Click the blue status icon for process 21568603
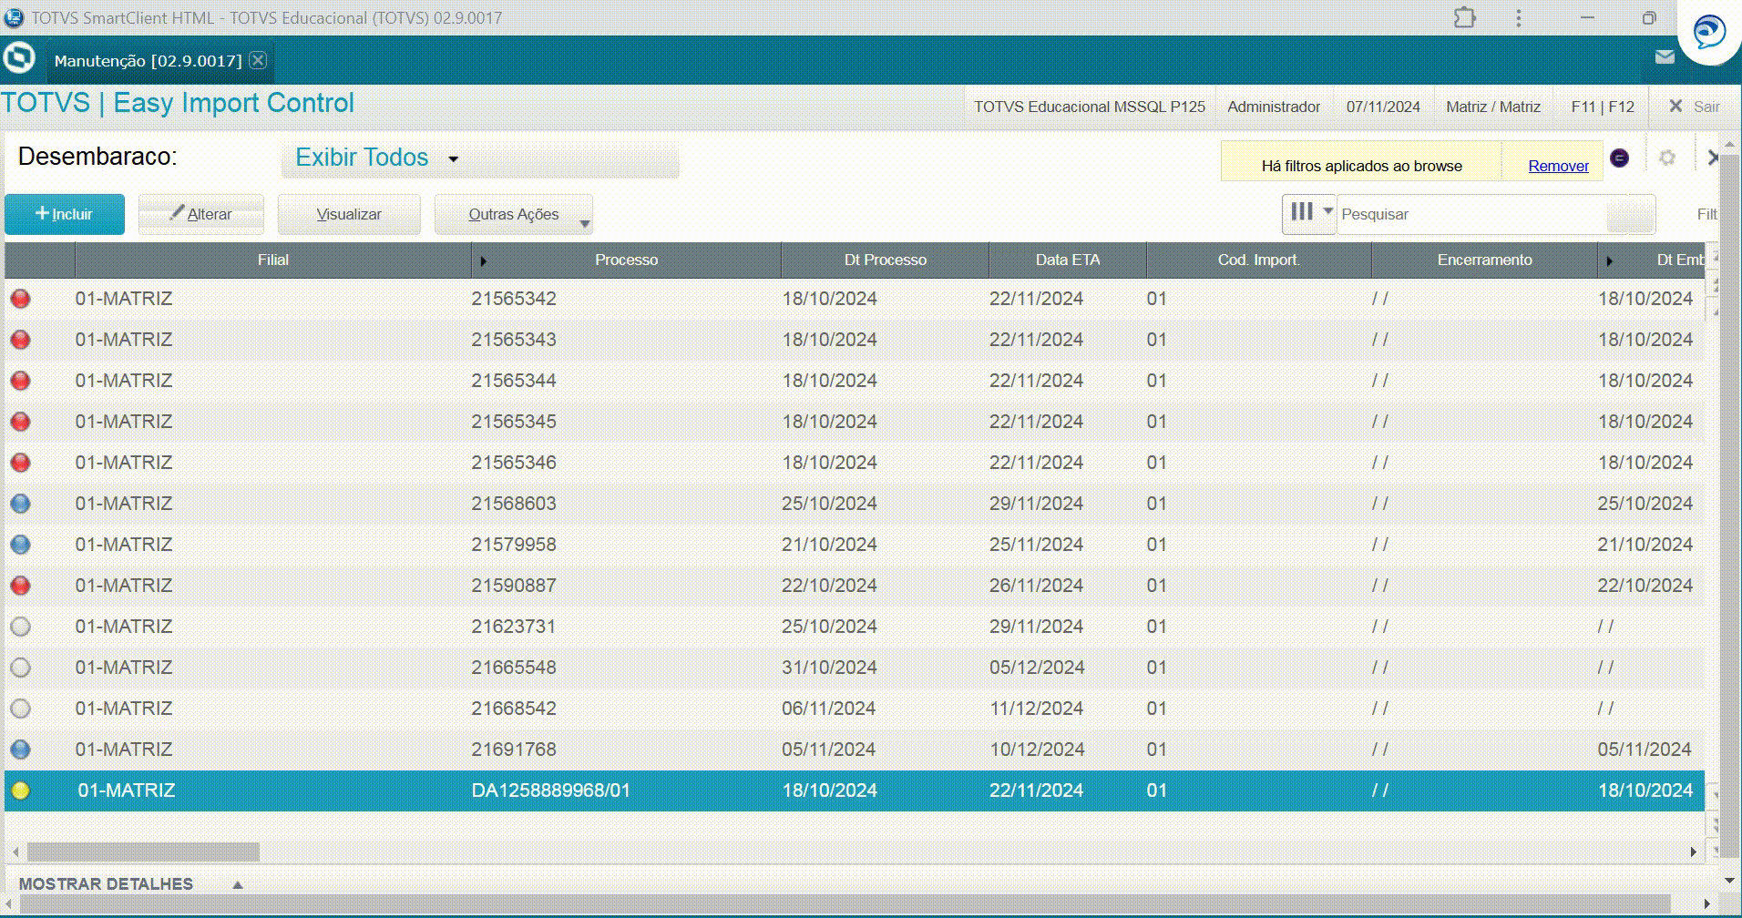The height and width of the screenshot is (918, 1742). [x=20, y=504]
